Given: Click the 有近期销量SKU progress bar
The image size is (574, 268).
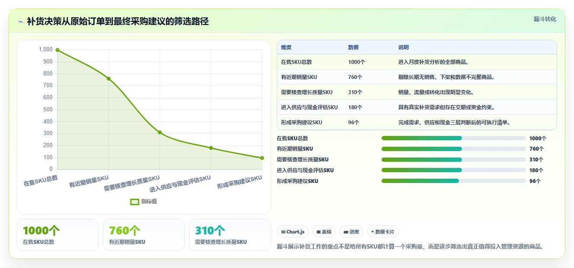Looking at the screenshot, I should 453,149.
